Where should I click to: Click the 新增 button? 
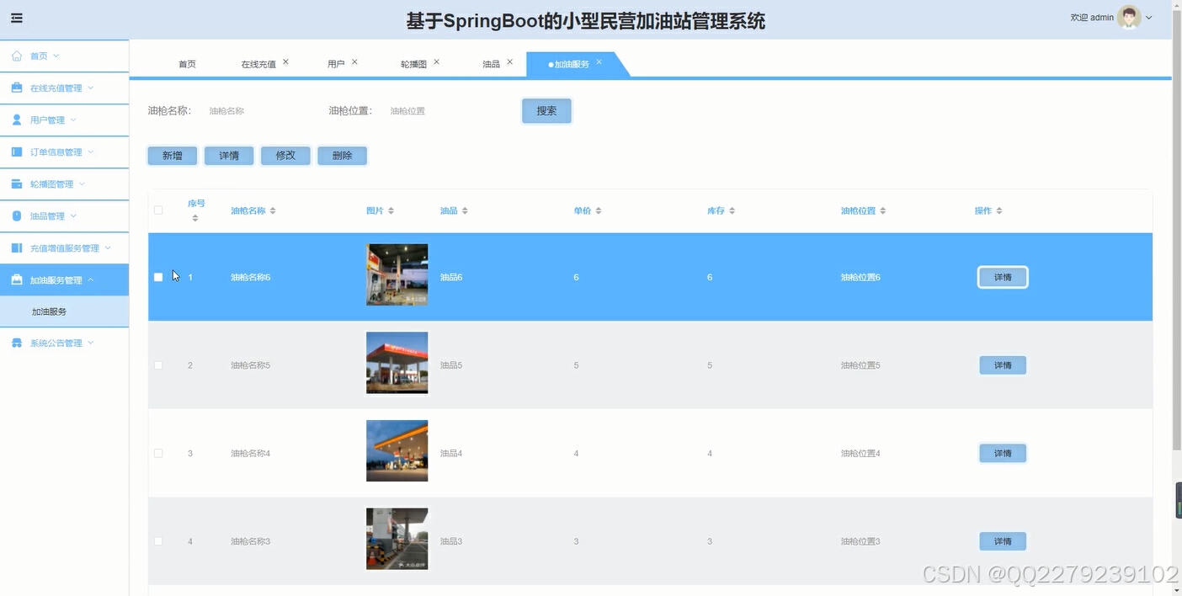(x=172, y=155)
